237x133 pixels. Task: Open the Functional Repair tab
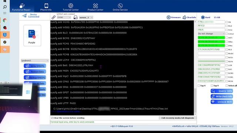pyautogui.click(x=21, y=7)
